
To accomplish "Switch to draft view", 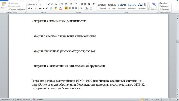I will pos(152,100).
